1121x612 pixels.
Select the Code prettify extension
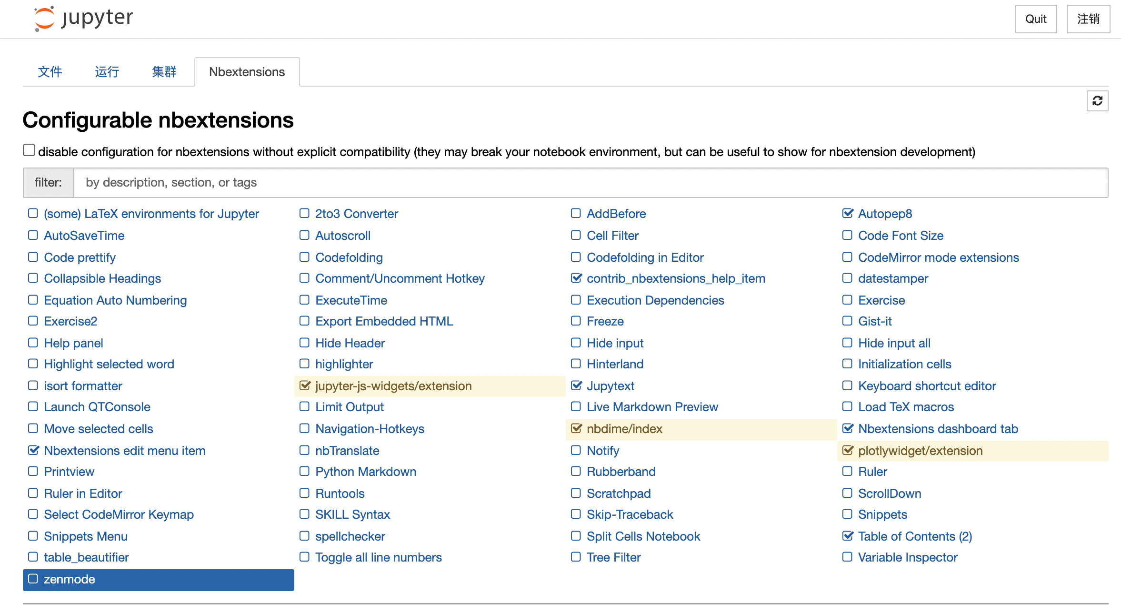(x=80, y=257)
